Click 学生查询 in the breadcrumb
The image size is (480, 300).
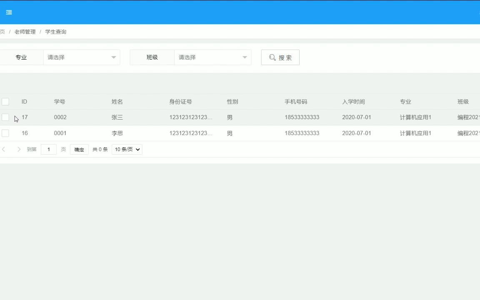(x=55, y=31)
